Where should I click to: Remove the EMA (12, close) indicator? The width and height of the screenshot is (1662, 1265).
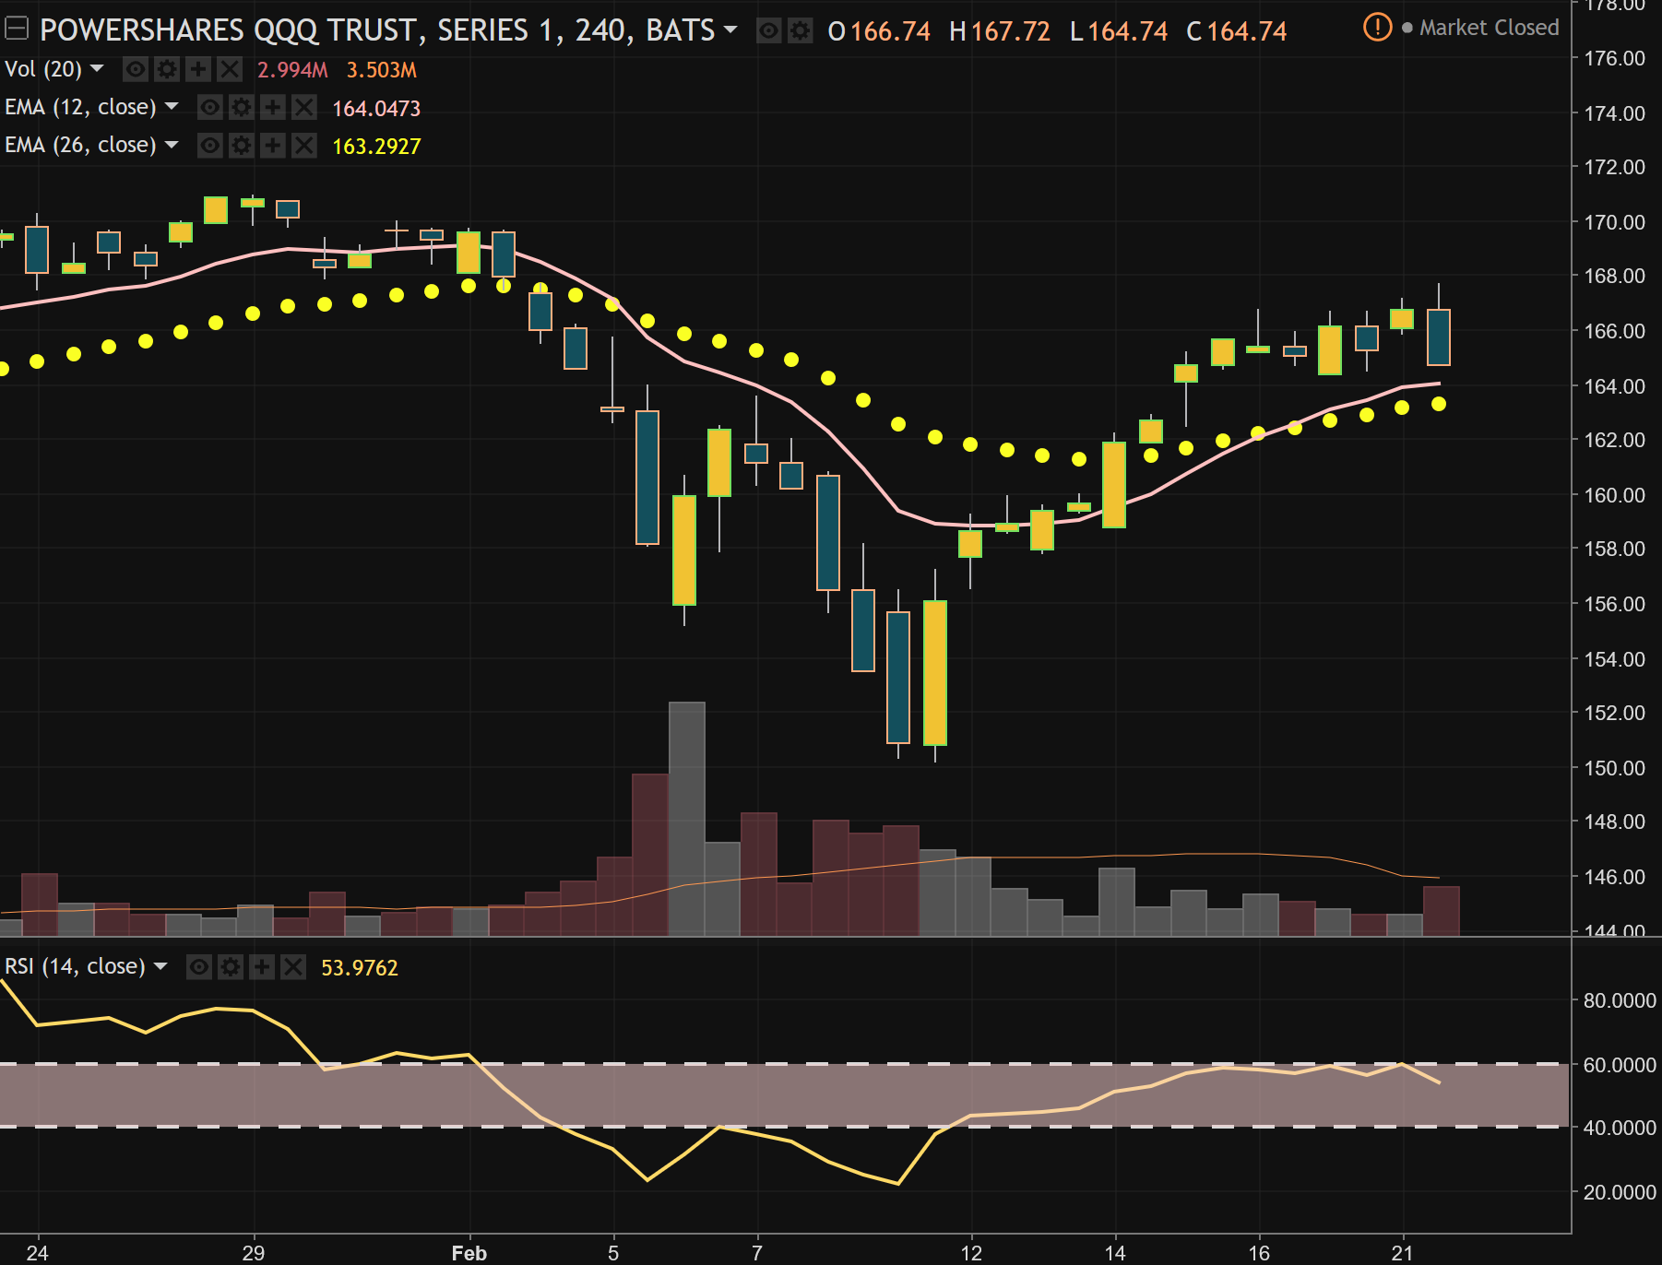(304, 108)
